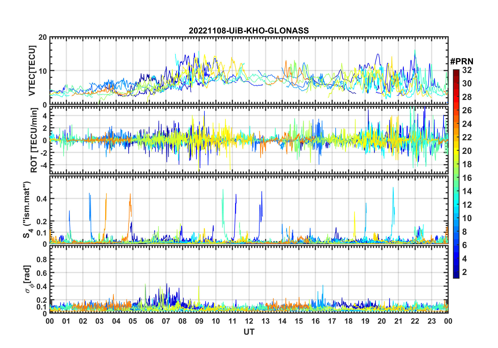Click the colorbar tick label 16
The height and width of the screenshot is (348, 498).
pyautogui.click(x=467, y=178)
